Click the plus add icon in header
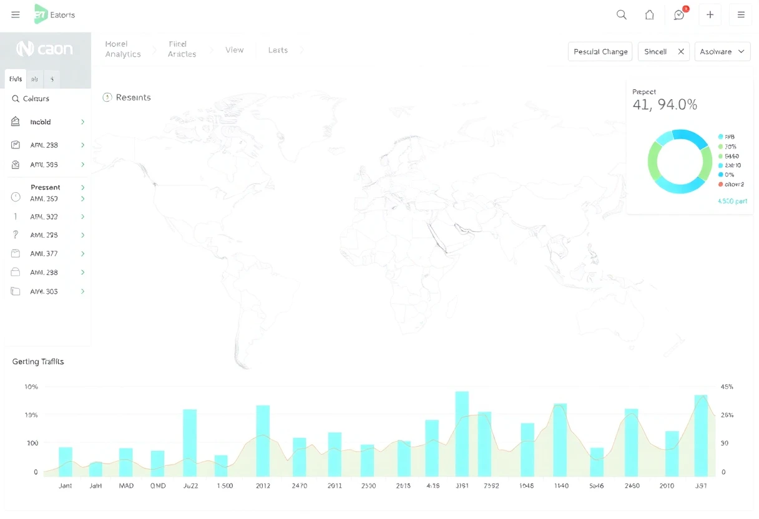Image resolution: width=759 pixels, height=519 pixels. tap(710, 14)
